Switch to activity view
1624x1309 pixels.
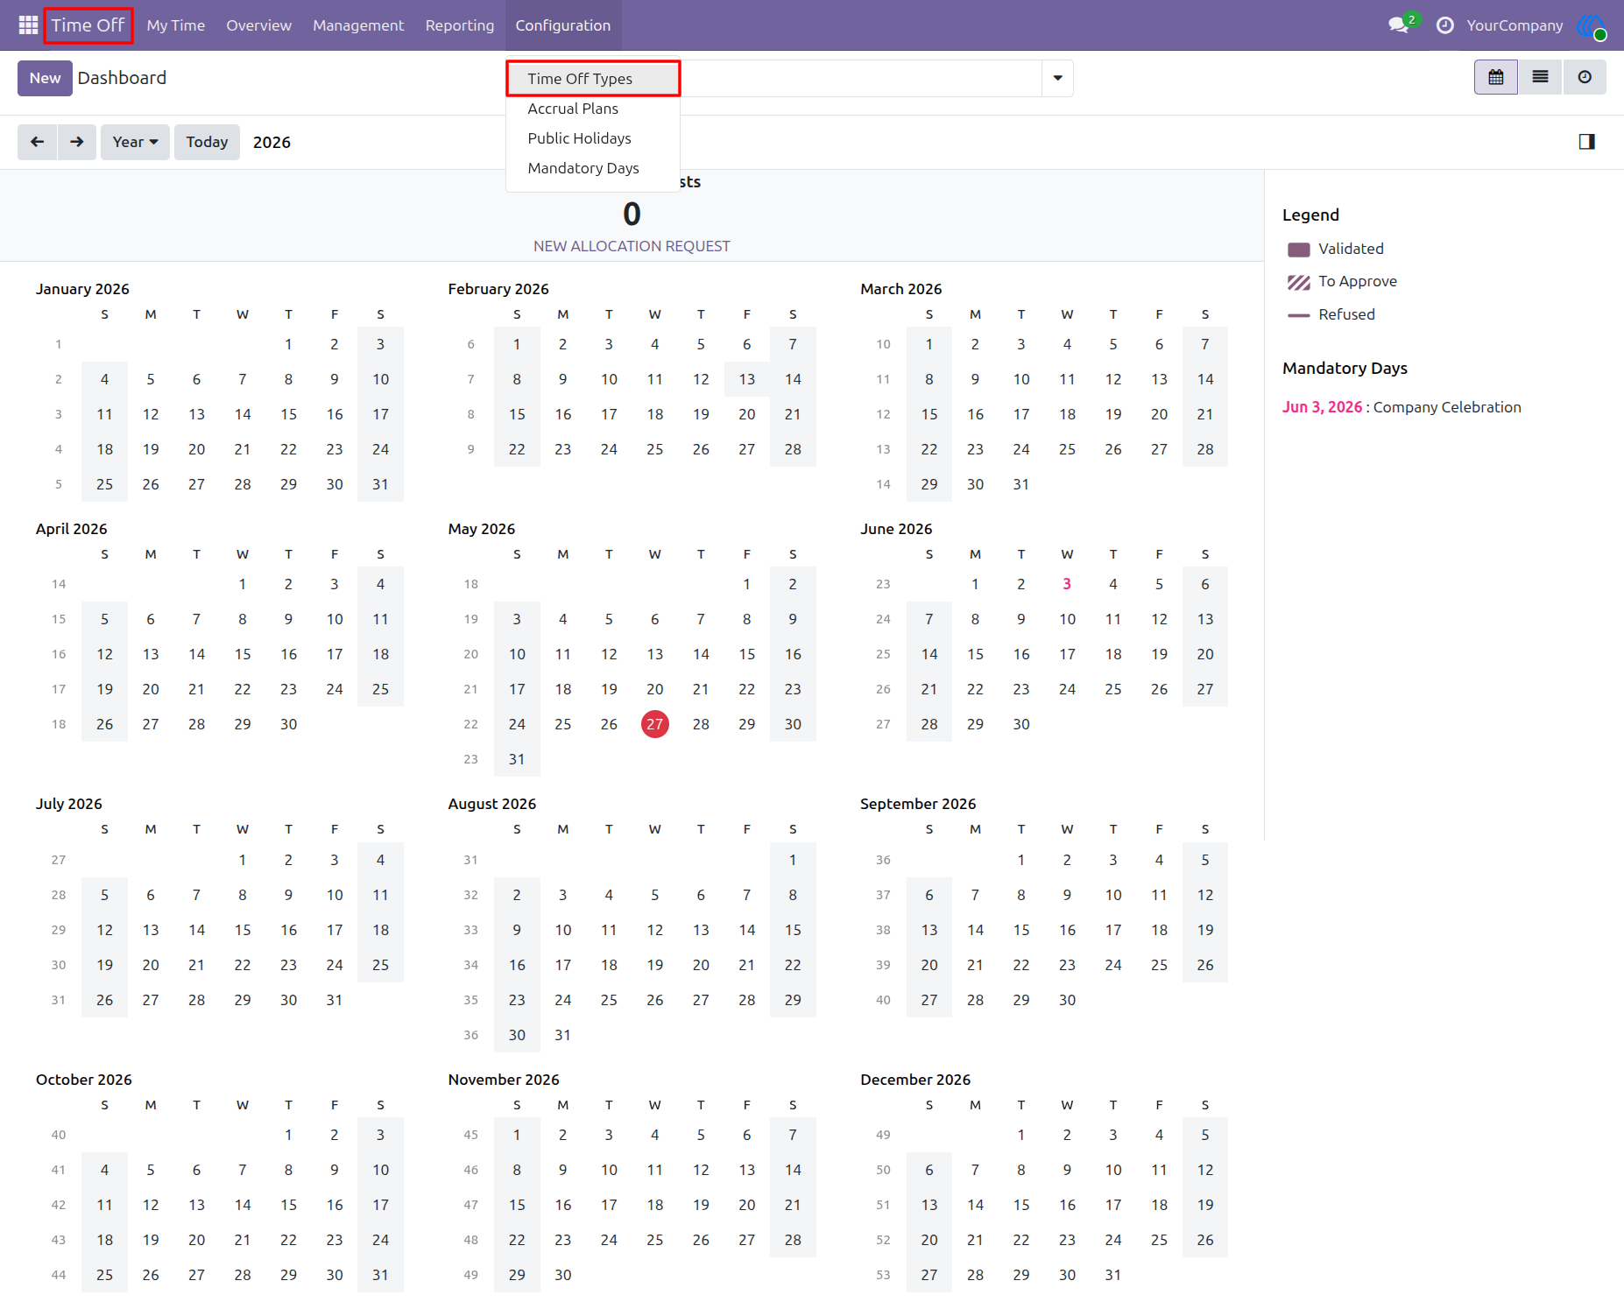[x=1585, y=77]
